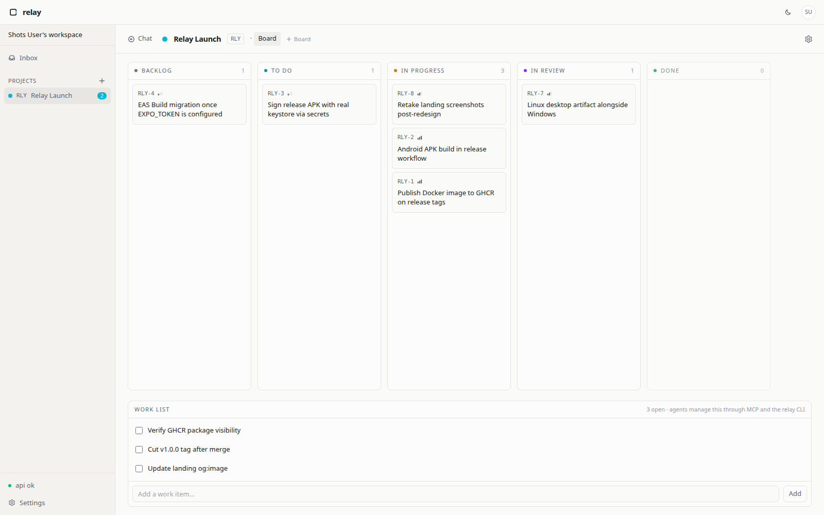
Task: Click priority bars icon on RLY-4
Action: click(x=160, y=94)
